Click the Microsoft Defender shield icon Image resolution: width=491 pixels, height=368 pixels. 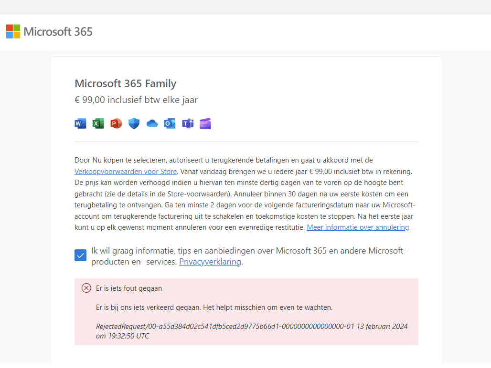[133, 123]
